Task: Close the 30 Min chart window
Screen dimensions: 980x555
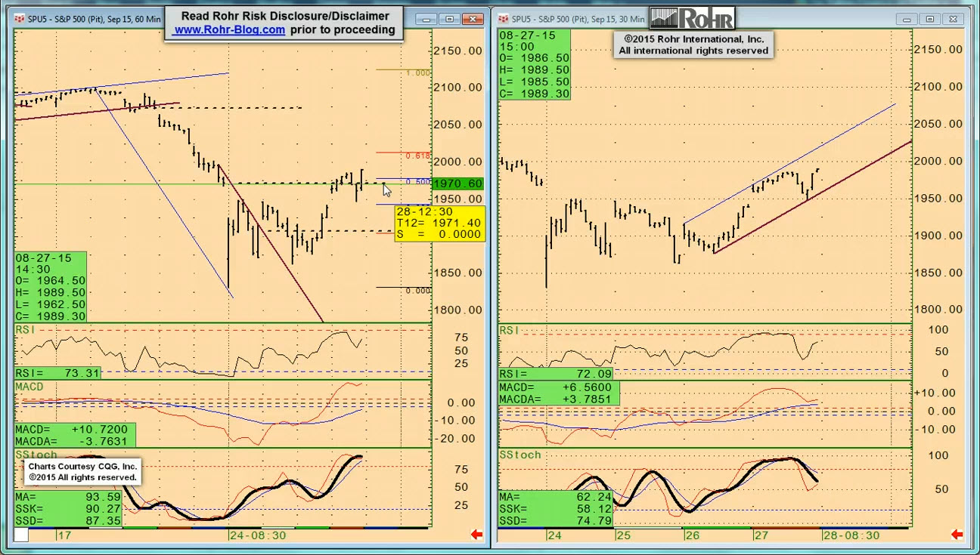Action: pos(954,19)
